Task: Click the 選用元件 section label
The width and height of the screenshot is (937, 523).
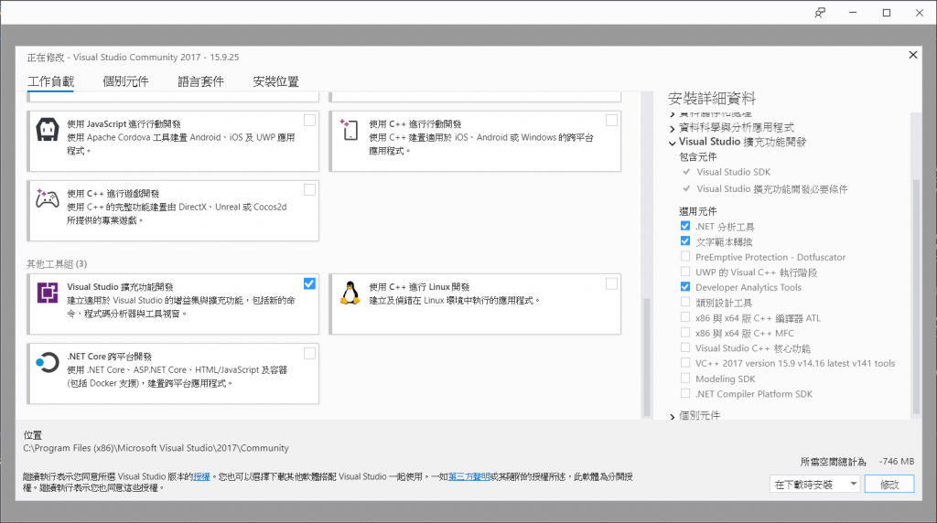Action: tap(697, 211)
